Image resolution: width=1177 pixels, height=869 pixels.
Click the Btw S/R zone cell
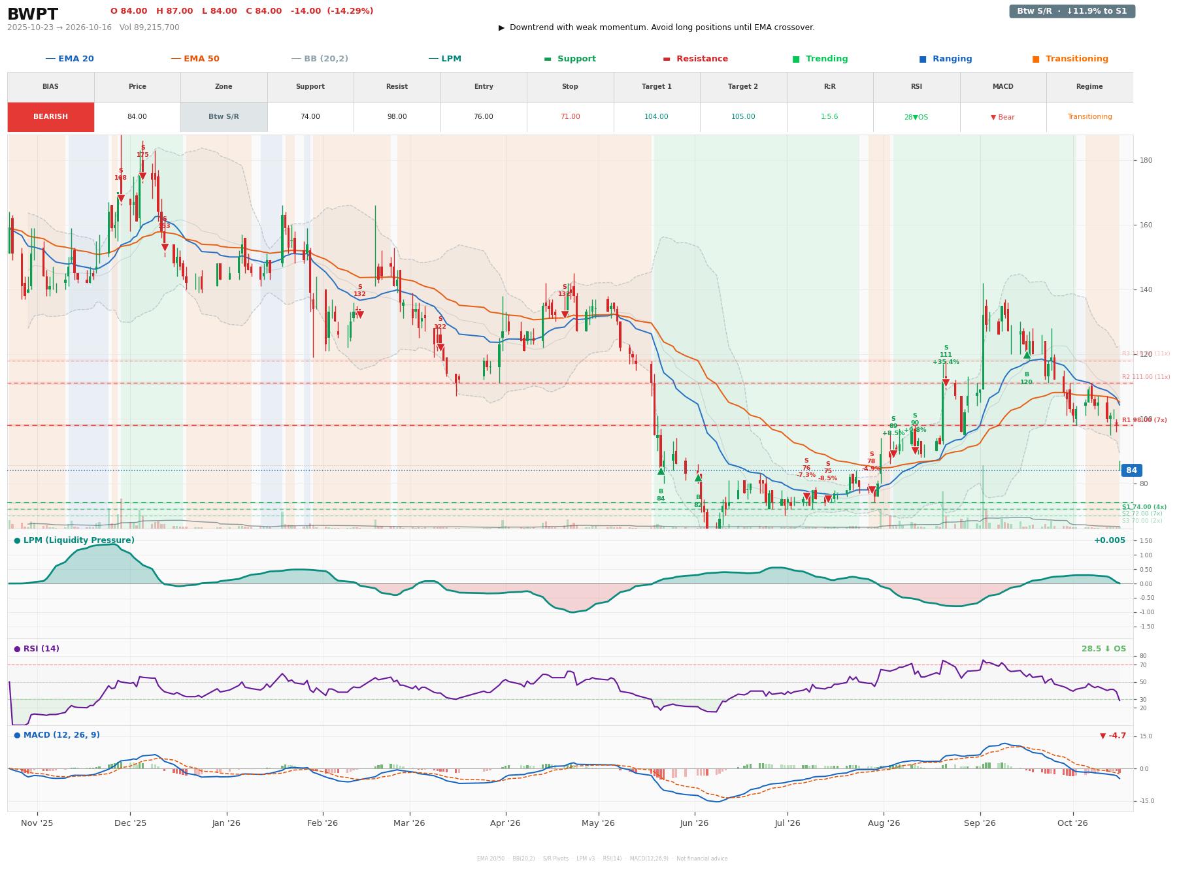click(x=224, y=117)
